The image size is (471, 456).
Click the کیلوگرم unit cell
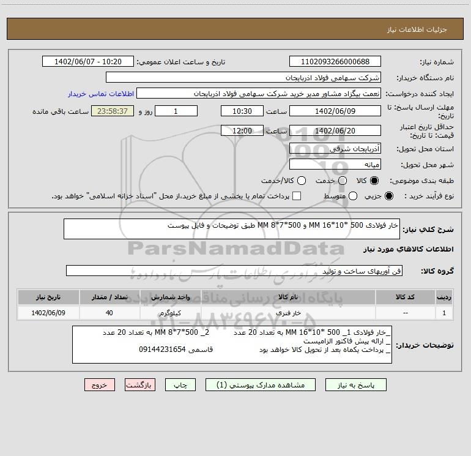[170, 313]
